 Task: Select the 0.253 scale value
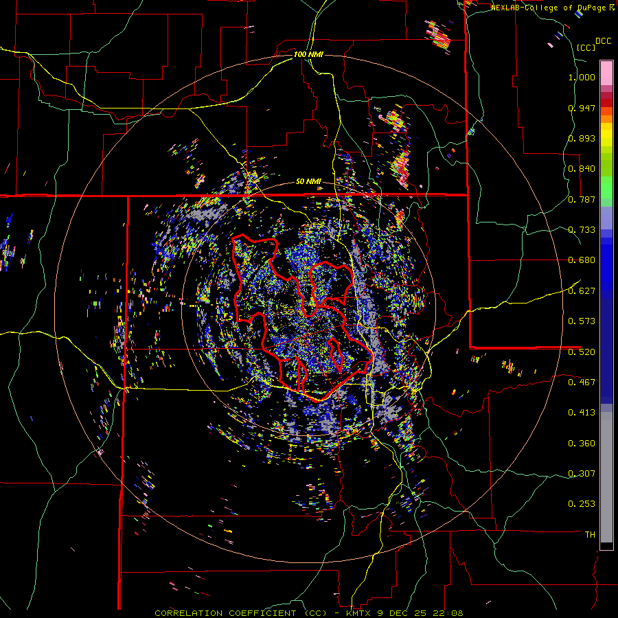(x=582, y=504)
